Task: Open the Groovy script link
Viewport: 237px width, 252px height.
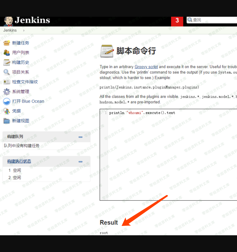Action: tap(146, 67)
